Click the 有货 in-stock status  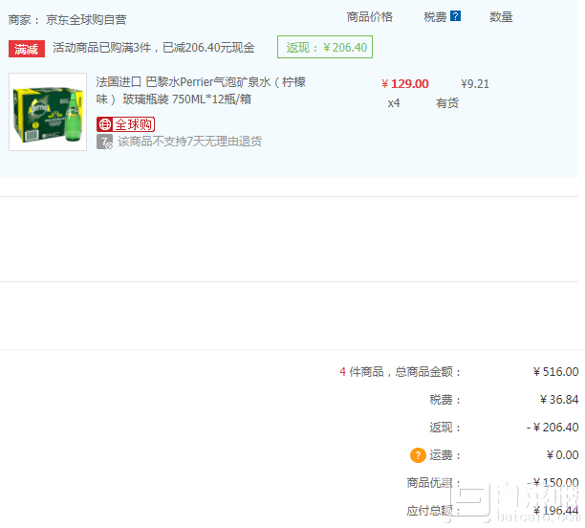pyautogui.click(x=447, y=103)
